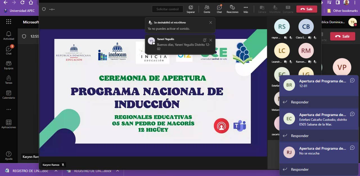Mute raysa's microphone in the participant list
The width and height of the screenshot is (360, 176).
pos(291,38)
